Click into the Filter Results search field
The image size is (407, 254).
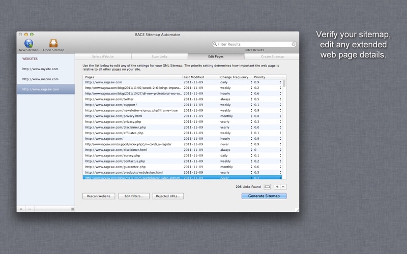click(x=254, y=44)
